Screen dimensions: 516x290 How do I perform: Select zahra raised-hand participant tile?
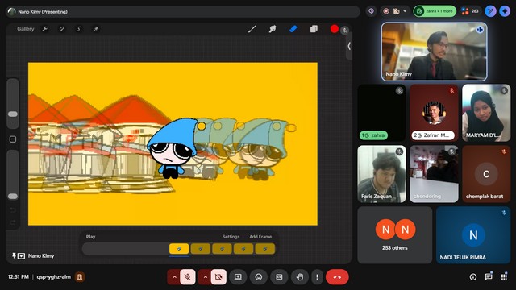[x=381, y=113]
